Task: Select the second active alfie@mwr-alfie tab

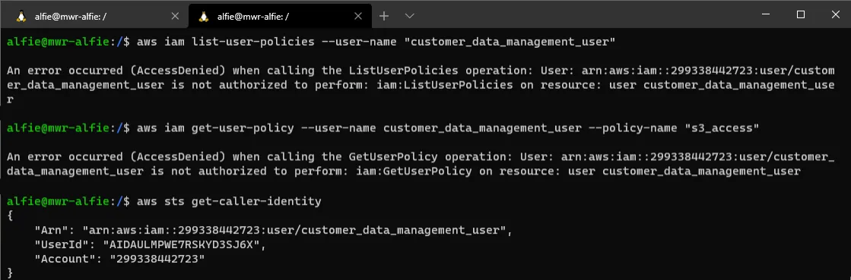Action: coord(280,16)
